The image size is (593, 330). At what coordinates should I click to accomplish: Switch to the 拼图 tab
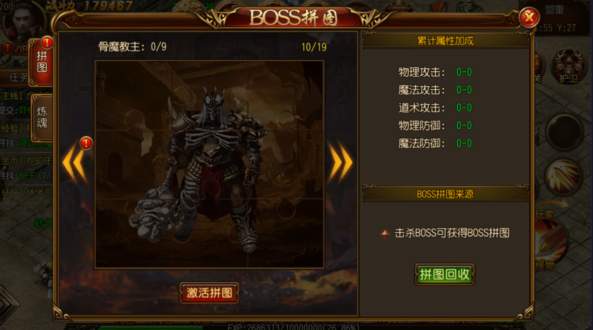coord(42,62)
